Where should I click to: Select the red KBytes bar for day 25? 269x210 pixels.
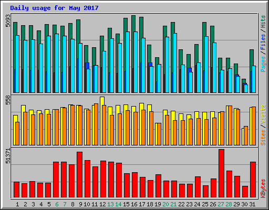coord(205,192)
